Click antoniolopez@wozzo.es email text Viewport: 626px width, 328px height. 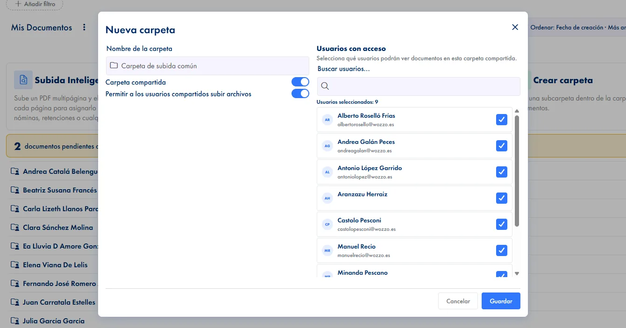coord(365,177)
